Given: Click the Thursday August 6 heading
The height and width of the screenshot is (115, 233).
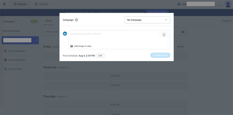Looking at the screenshot, I should point(55,97).
